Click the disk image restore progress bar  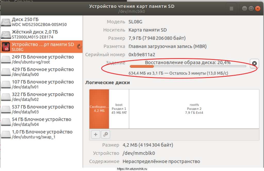tap(188, 67)
